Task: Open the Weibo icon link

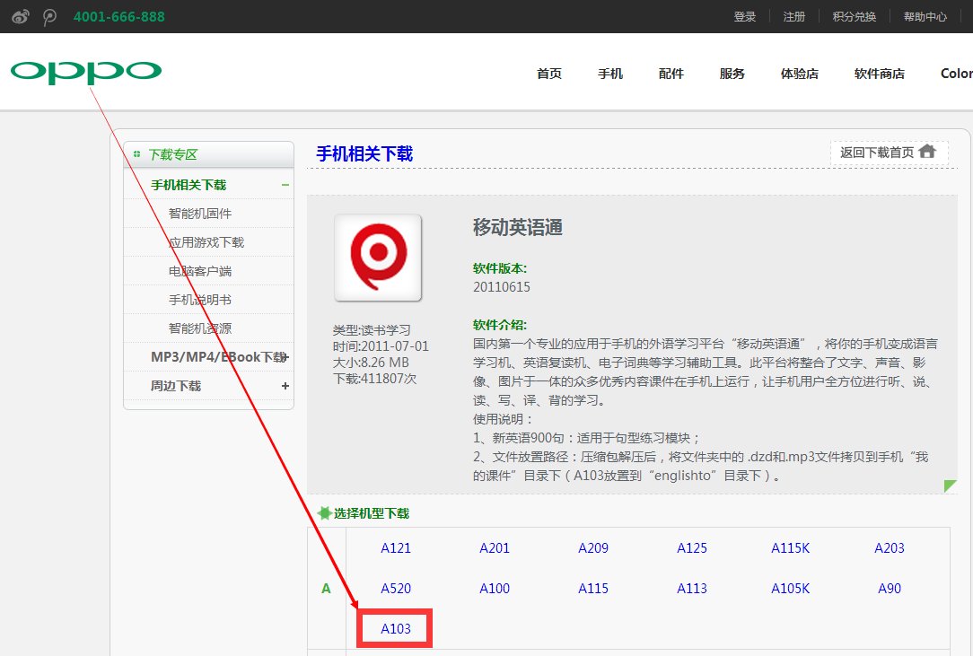Action: pyautogui.click(x=21, y=17)
